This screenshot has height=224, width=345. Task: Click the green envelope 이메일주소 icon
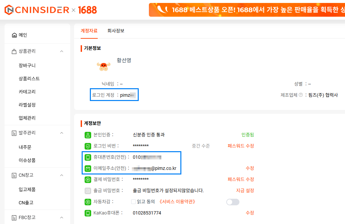[x=88, y=168]
